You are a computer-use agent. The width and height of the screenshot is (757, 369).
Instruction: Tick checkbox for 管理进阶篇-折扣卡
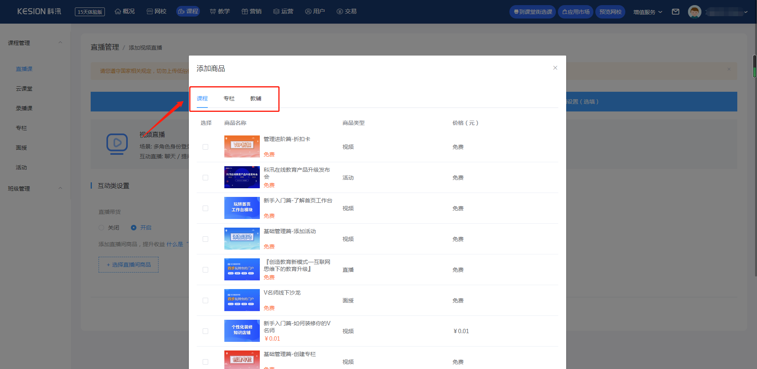click(205, 147)
